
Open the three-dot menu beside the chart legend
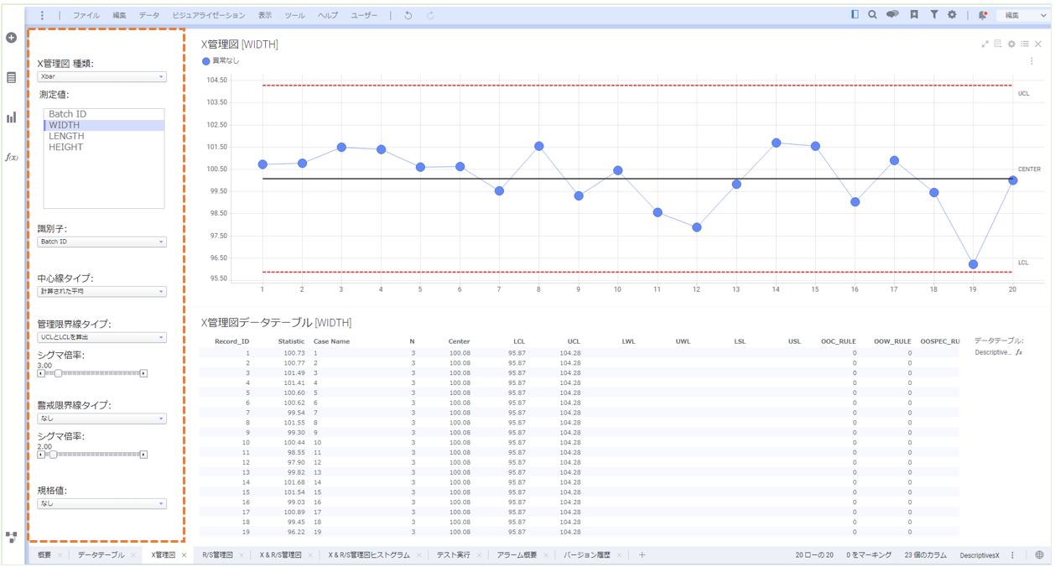[1032, 61]
